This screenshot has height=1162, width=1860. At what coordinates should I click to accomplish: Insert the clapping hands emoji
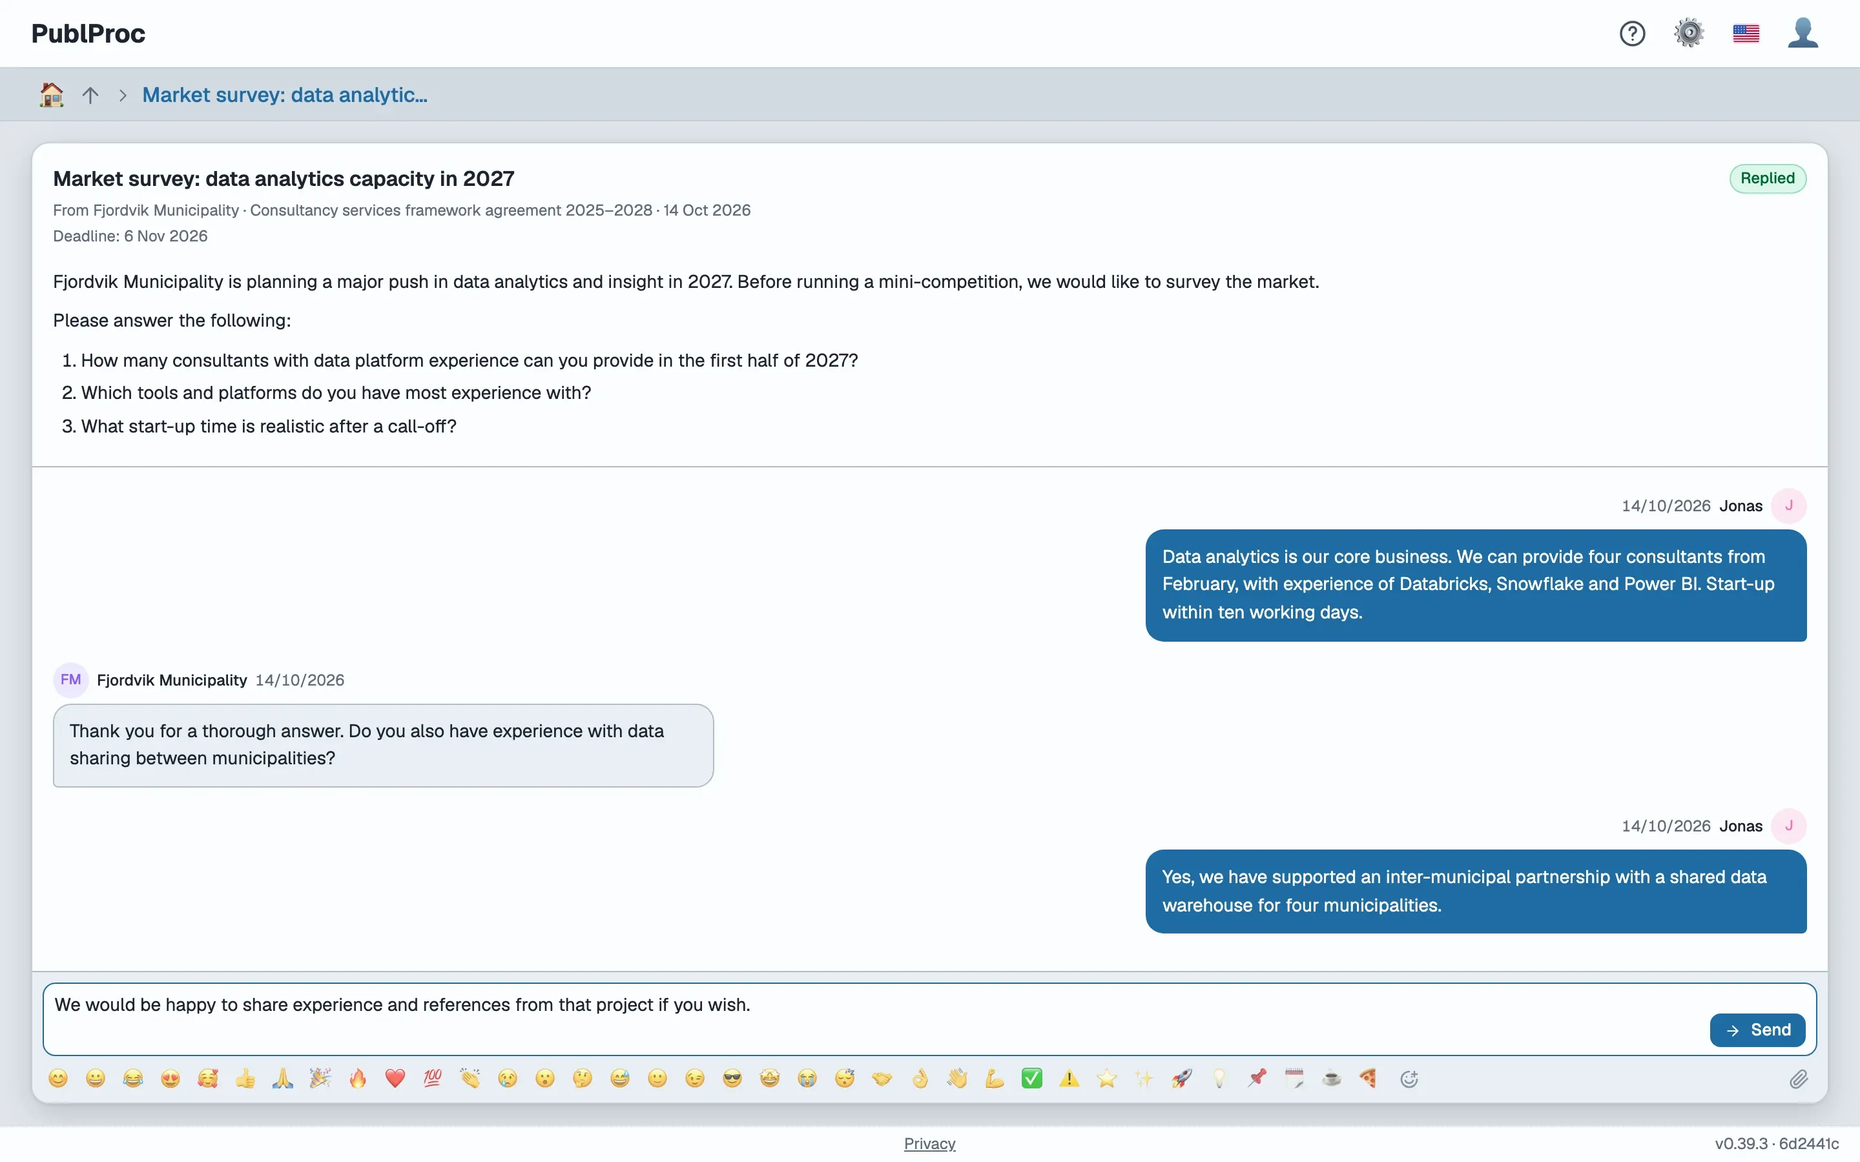(x=470, y=1079)
